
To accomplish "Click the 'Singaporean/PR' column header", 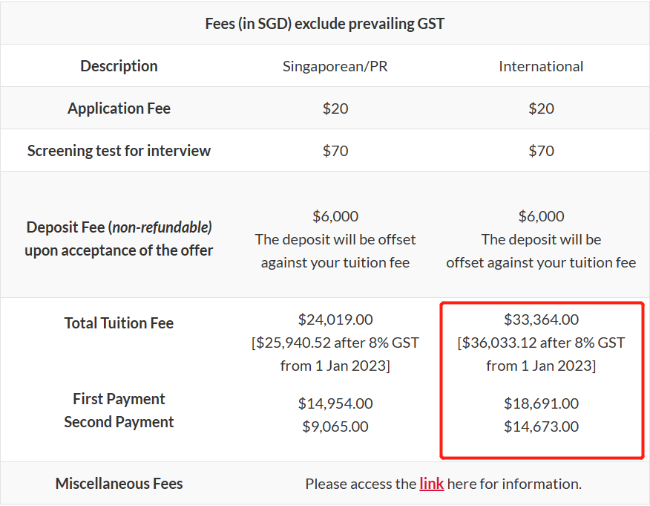I will pyautogui.click(x=335, y=66).
